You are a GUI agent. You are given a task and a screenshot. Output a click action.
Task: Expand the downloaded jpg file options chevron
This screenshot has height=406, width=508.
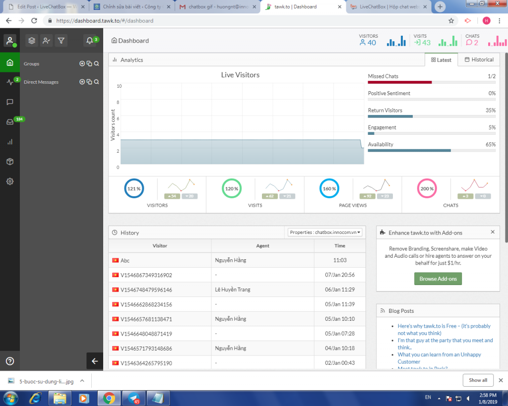(x=82, y=381)
